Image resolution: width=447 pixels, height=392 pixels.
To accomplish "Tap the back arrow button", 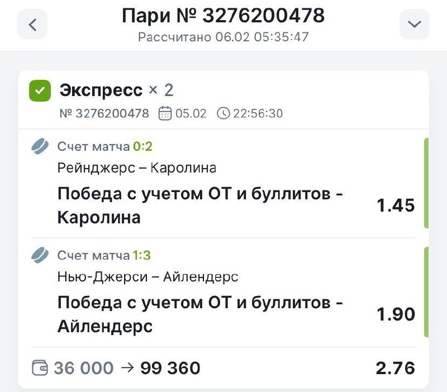I will tap(32, 25).
